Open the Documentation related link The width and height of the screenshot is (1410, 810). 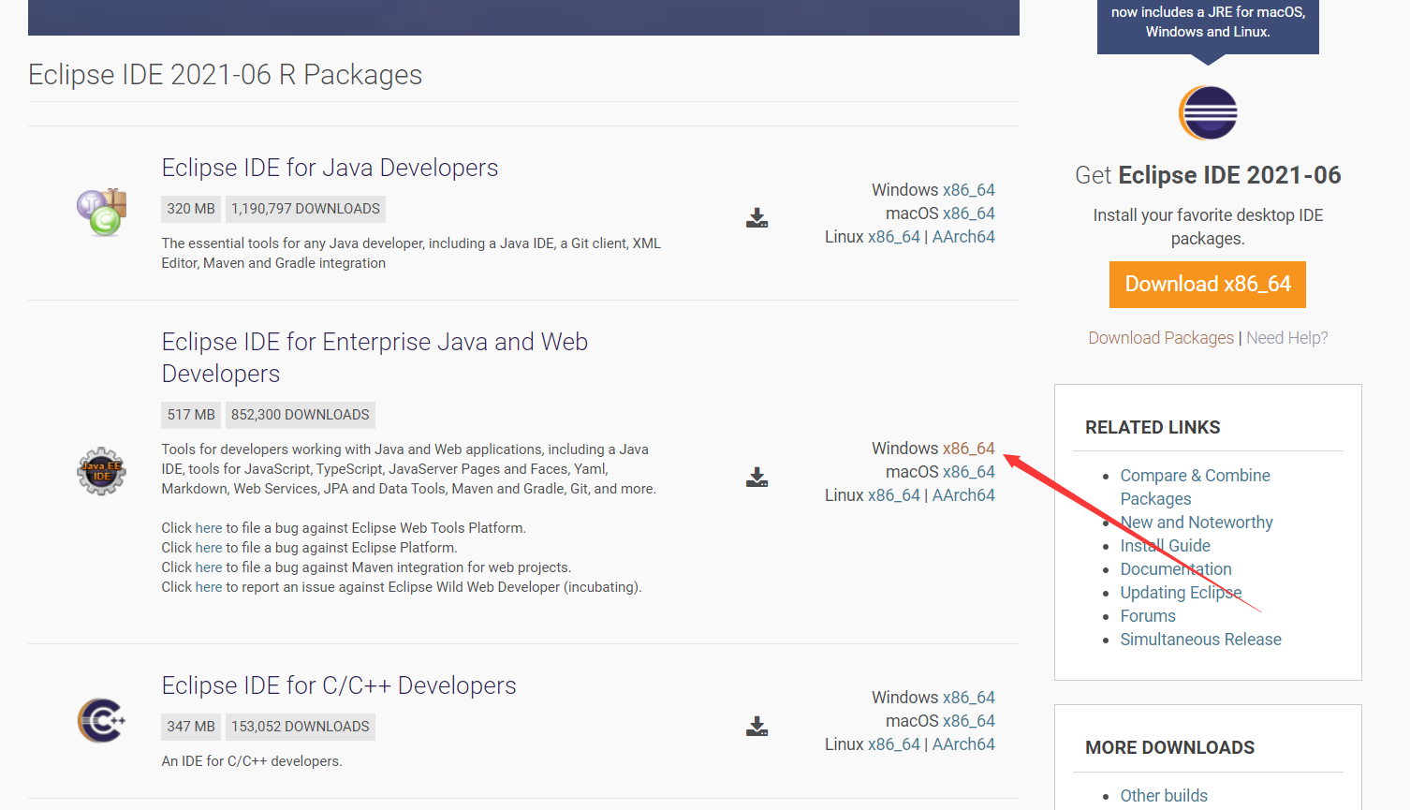(1176, 569)
